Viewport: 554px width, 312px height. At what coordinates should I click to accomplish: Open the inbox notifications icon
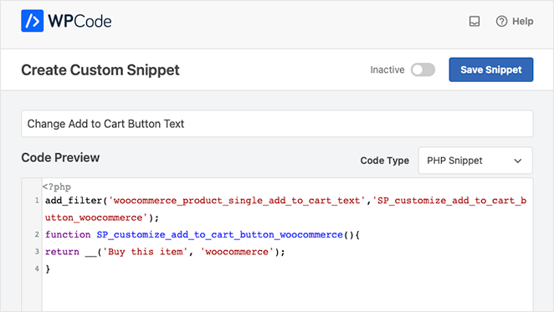tap(474, 21)
